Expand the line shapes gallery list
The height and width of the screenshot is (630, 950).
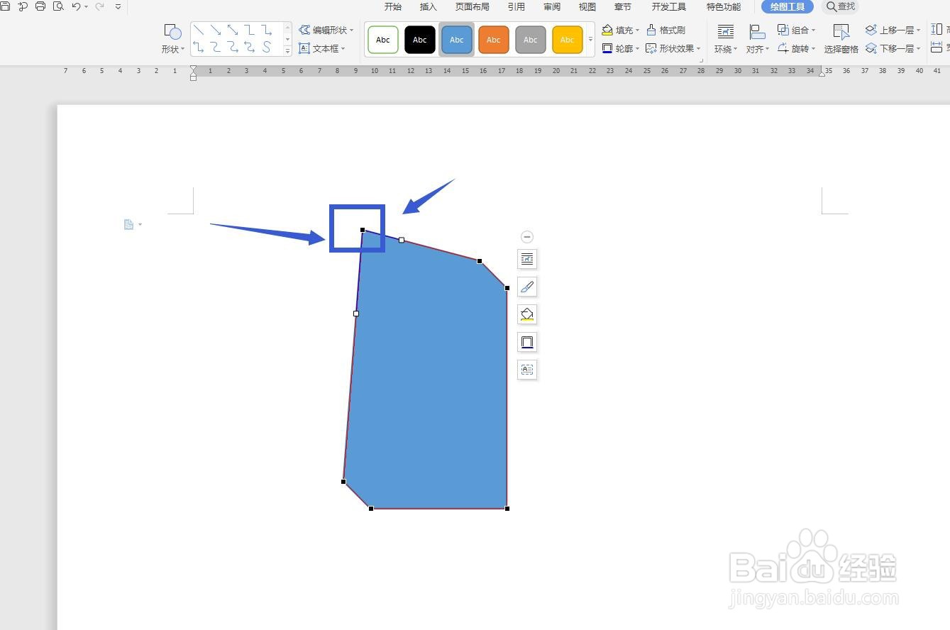click(287, 51)
